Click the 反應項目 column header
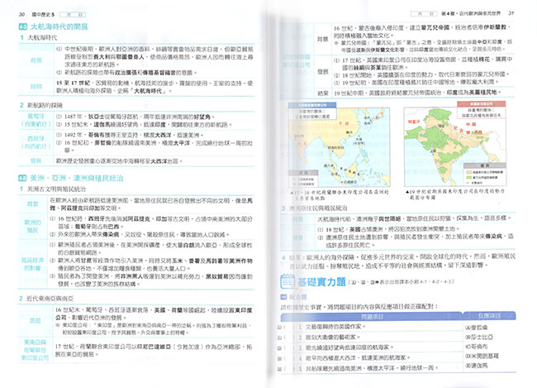Viewport: 537px width, 388px height. coord(489,316)
